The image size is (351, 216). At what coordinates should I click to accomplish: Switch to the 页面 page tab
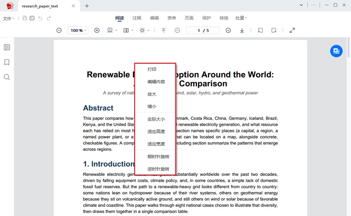[x=189, y=18]
